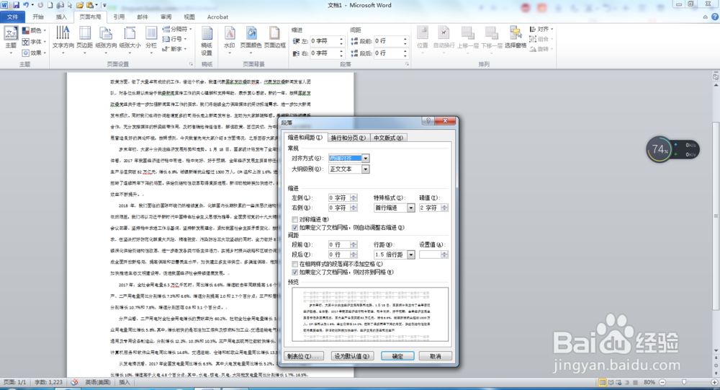Toggle the Mirror Indents (对称缩进) checkbox
720x390 pixels.
coord(294,219)
